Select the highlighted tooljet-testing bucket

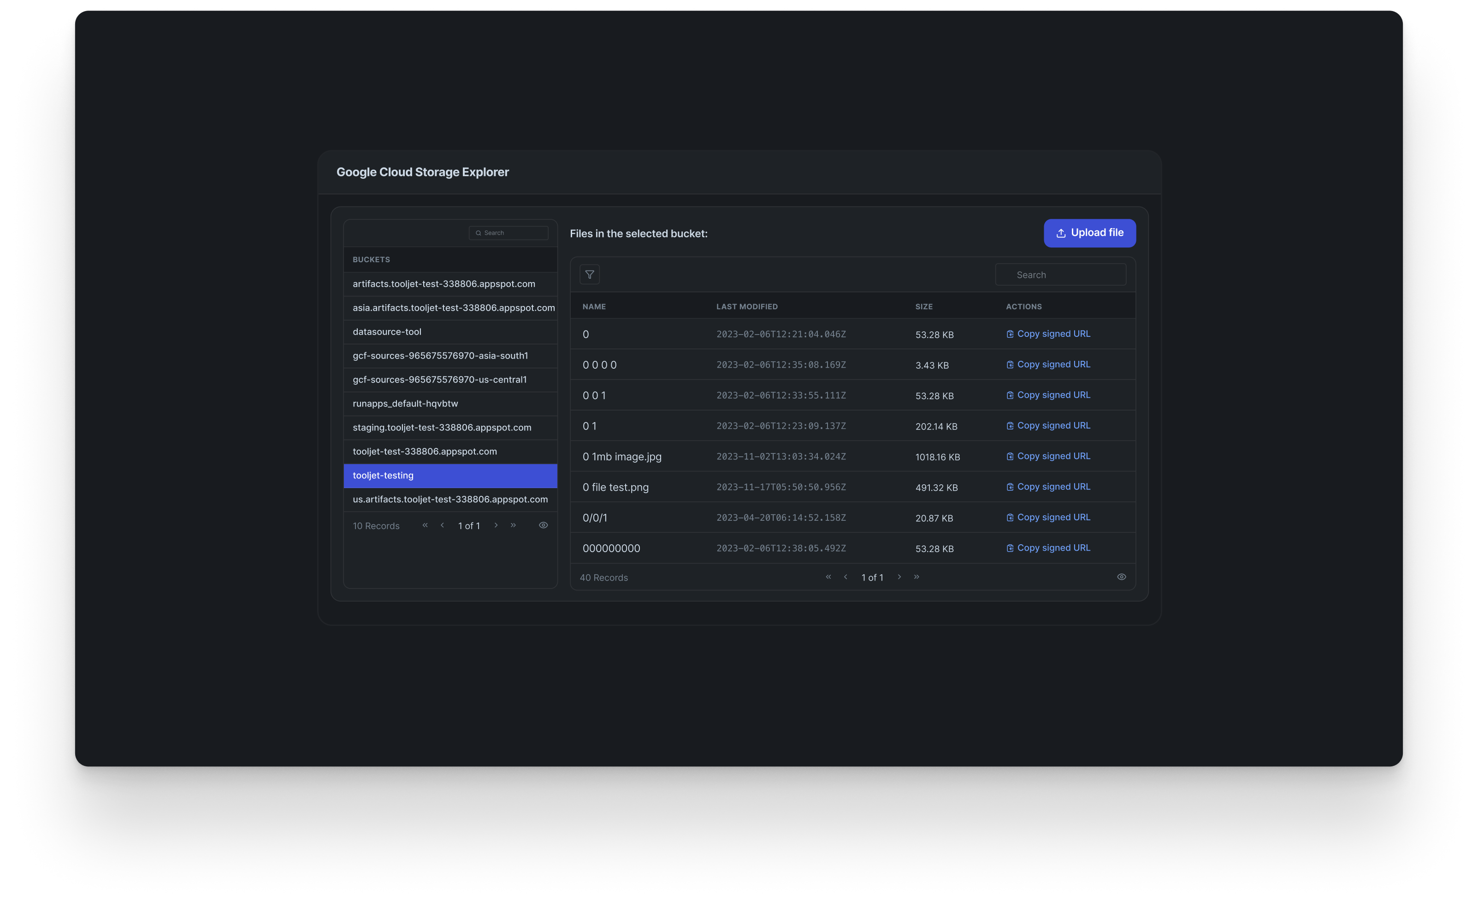[x=450, y=476]
